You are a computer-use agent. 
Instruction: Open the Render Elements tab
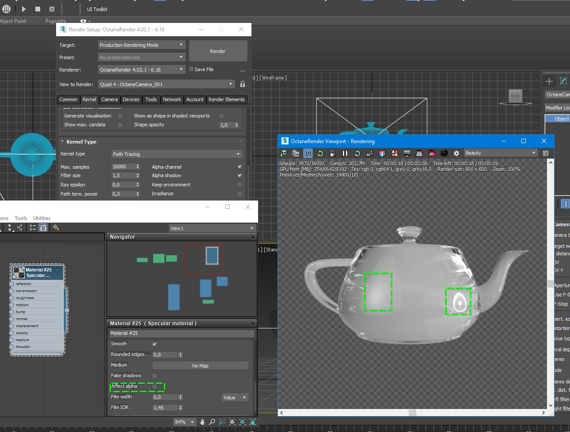[x=226, y=99]
